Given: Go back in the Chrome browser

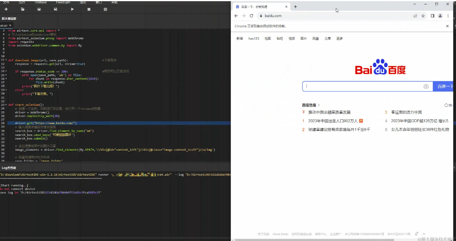Looking at the screenshot, I should pyautogui.click(x=236, y=16).
